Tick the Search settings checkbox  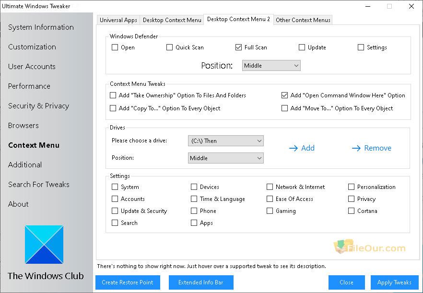point(115,223)
